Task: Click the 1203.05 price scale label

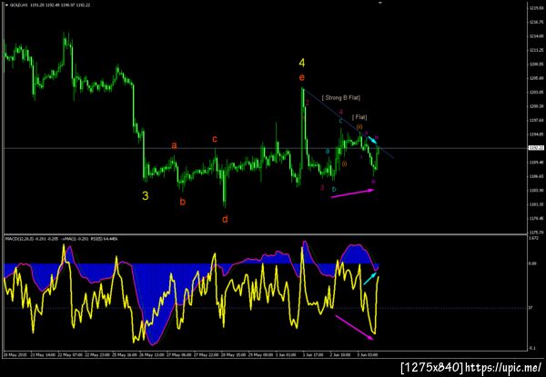Action: [x=536, y=92]
